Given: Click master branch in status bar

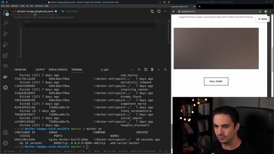Looking at the screenshot, I should [x=9, y=151].
